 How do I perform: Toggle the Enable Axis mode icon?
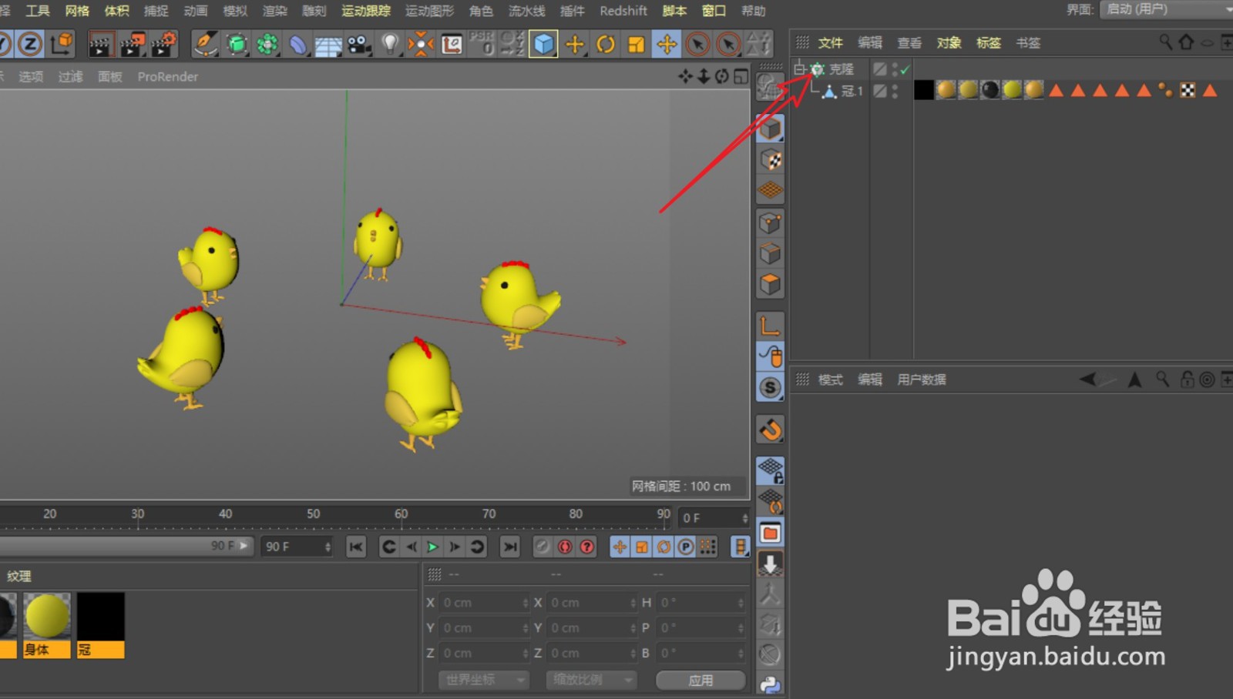[x=771, y=326]
